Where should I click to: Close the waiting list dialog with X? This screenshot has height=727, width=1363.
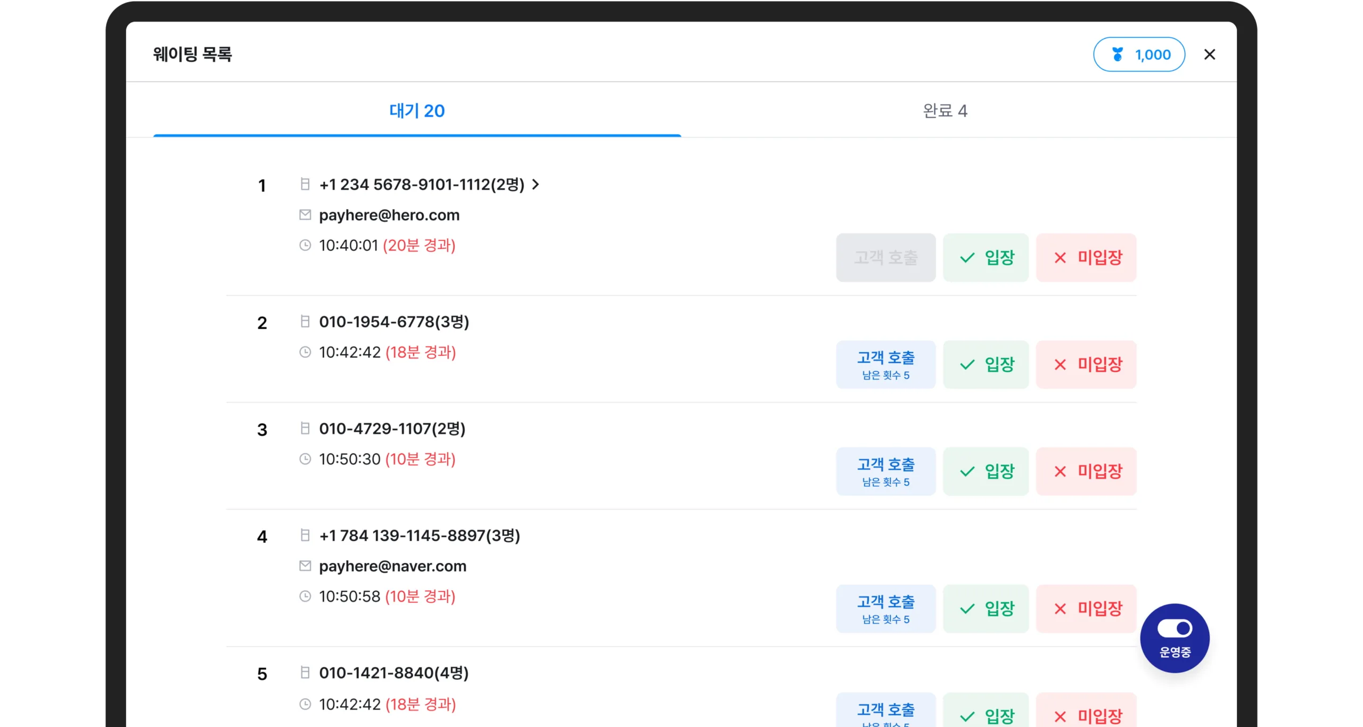[x=1209, y=54]
